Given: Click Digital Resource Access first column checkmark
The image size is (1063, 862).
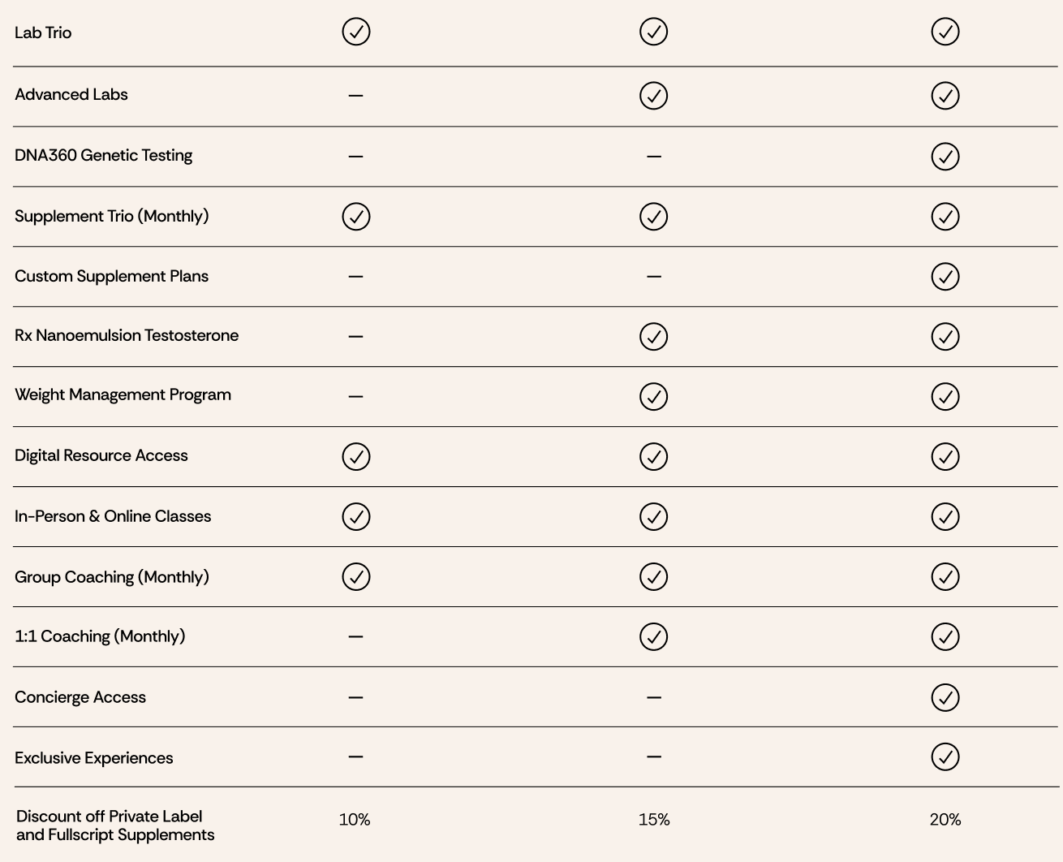Looking at the screenshot, I should coord(355,456).
